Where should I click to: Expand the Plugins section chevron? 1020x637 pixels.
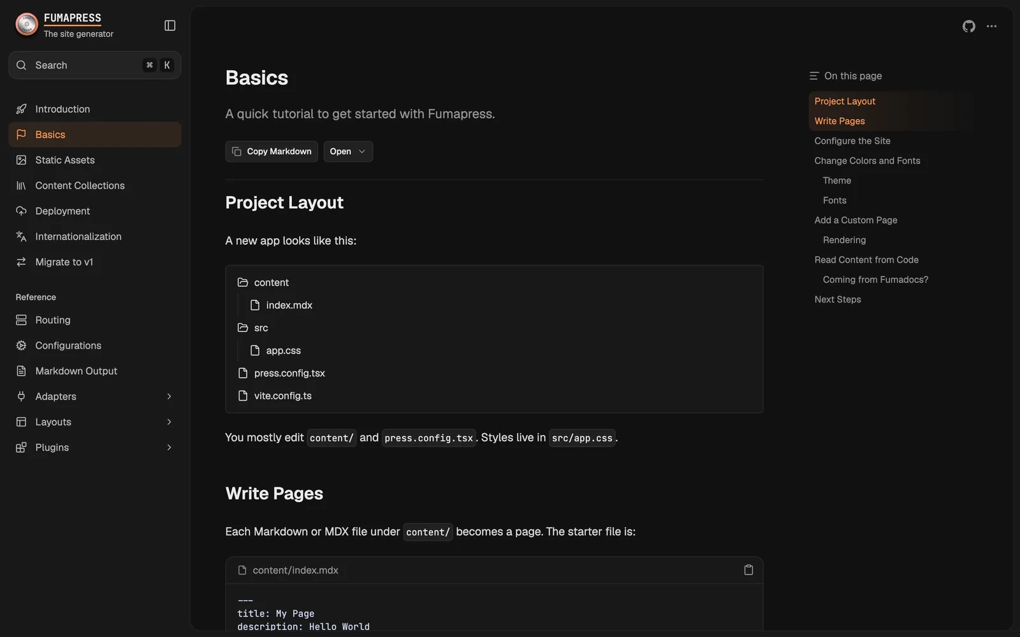(169, 447)
